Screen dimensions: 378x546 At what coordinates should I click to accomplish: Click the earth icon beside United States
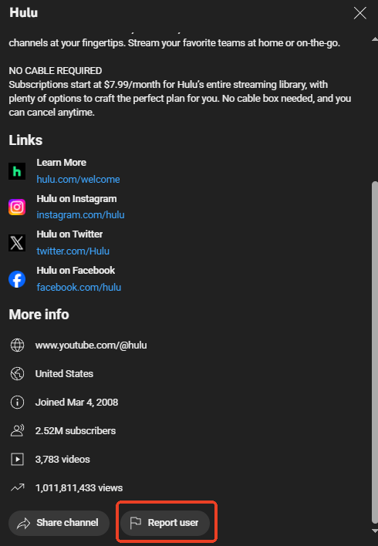pyautogui.click(x=18, y=373)
